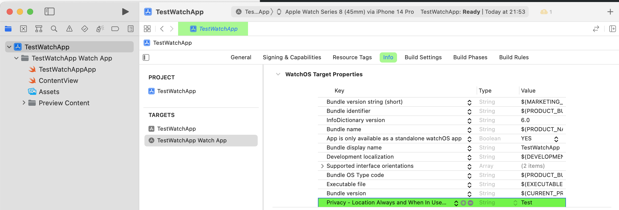The height and width of the screenshot is (210, 619).
Task: Open the Breakpoint navigator icon
Action: tap(115, 29)
